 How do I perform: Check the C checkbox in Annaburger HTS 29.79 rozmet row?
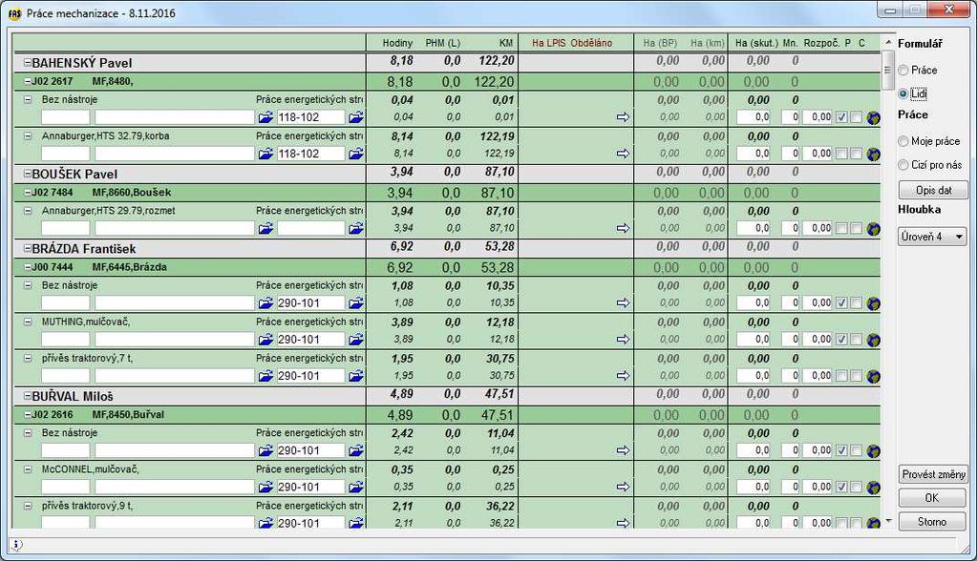tap(856, 229)
